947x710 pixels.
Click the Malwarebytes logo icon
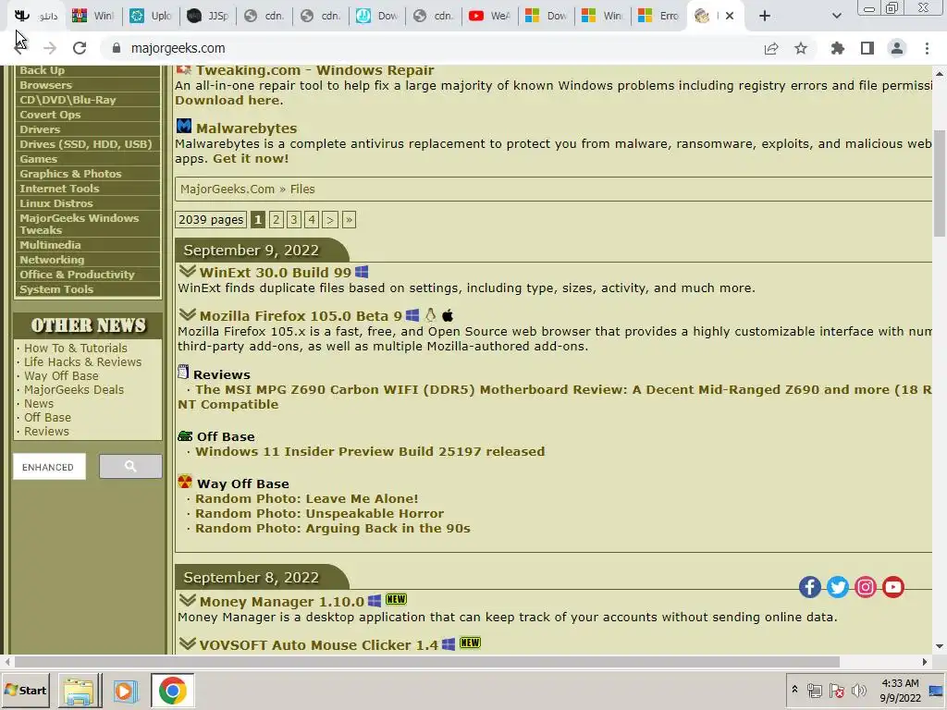(184, 126)
